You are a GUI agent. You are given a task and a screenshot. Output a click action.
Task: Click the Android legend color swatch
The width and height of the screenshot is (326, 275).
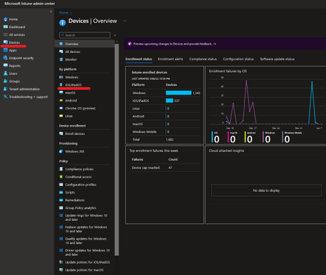tap(245, 137)
